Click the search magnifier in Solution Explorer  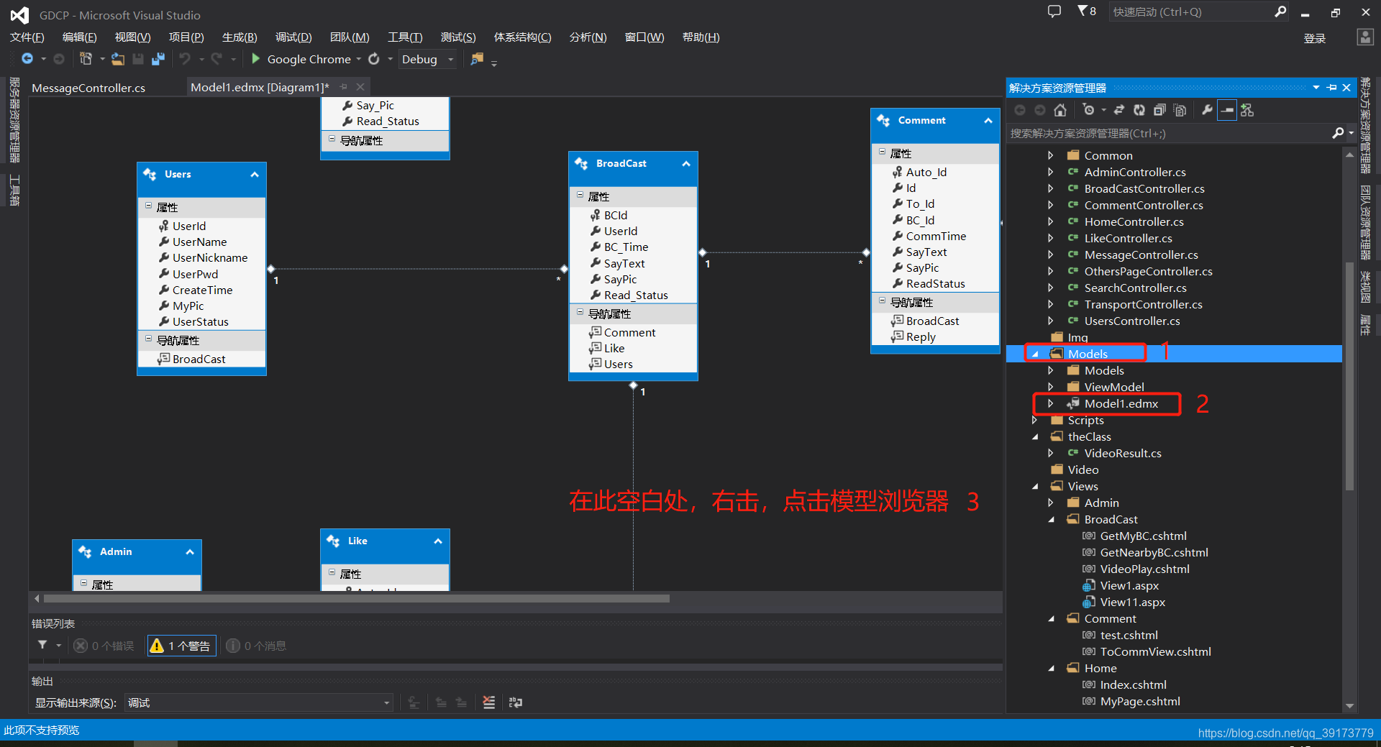1338,133
